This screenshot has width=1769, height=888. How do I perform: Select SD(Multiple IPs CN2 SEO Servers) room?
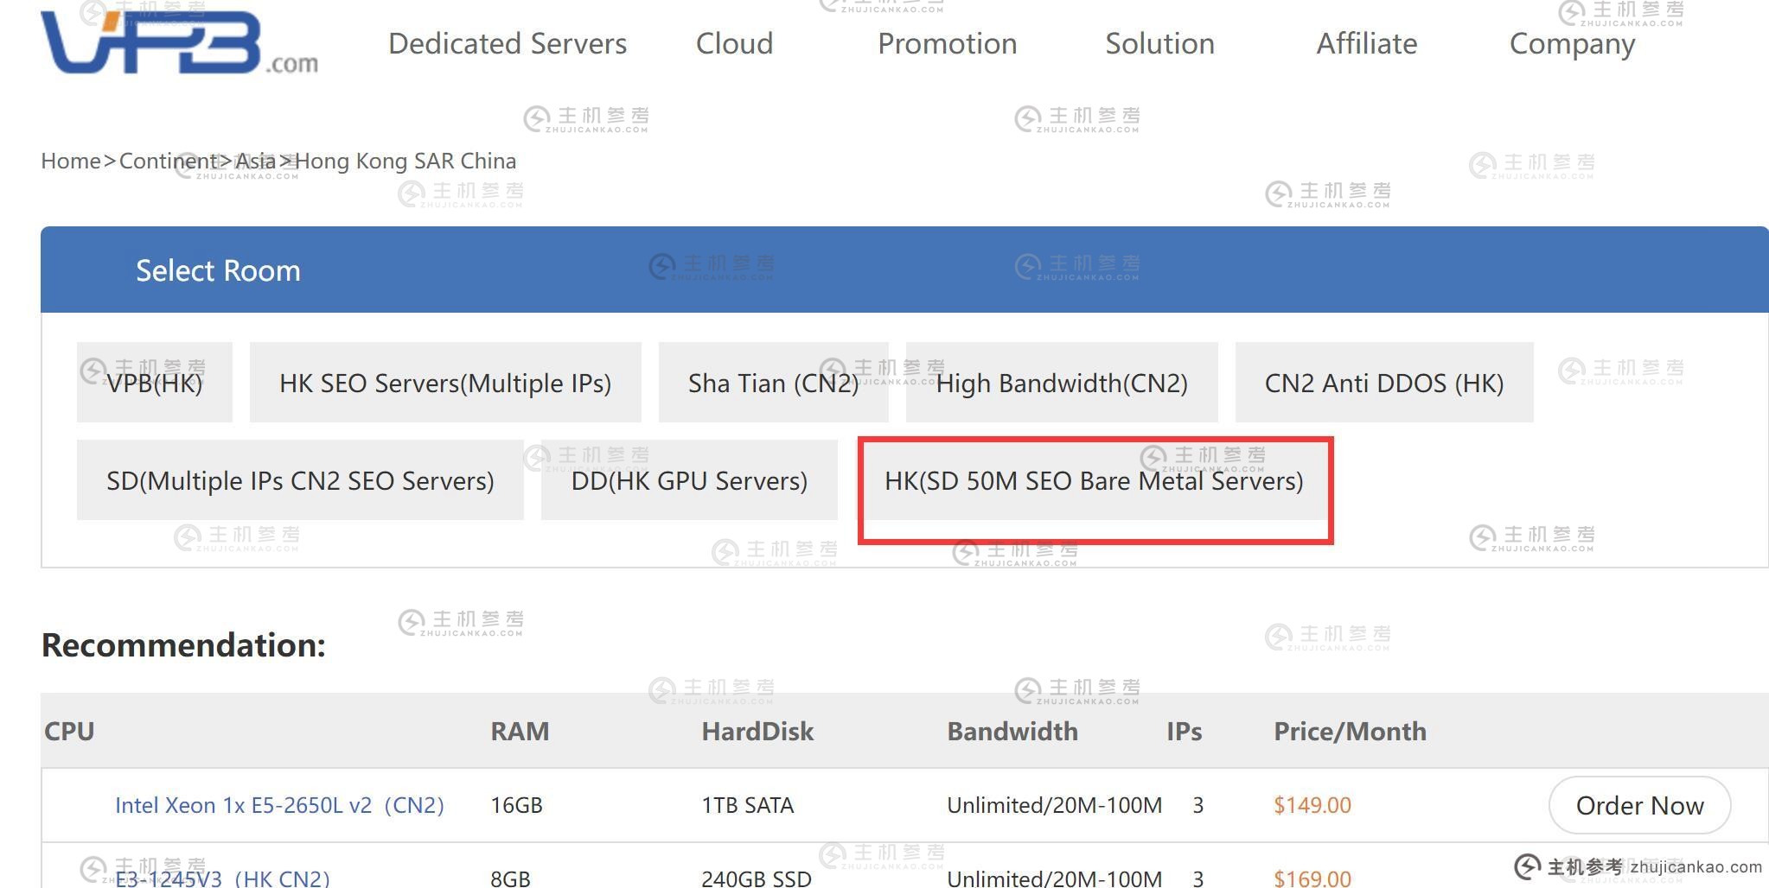click(300, 480)
